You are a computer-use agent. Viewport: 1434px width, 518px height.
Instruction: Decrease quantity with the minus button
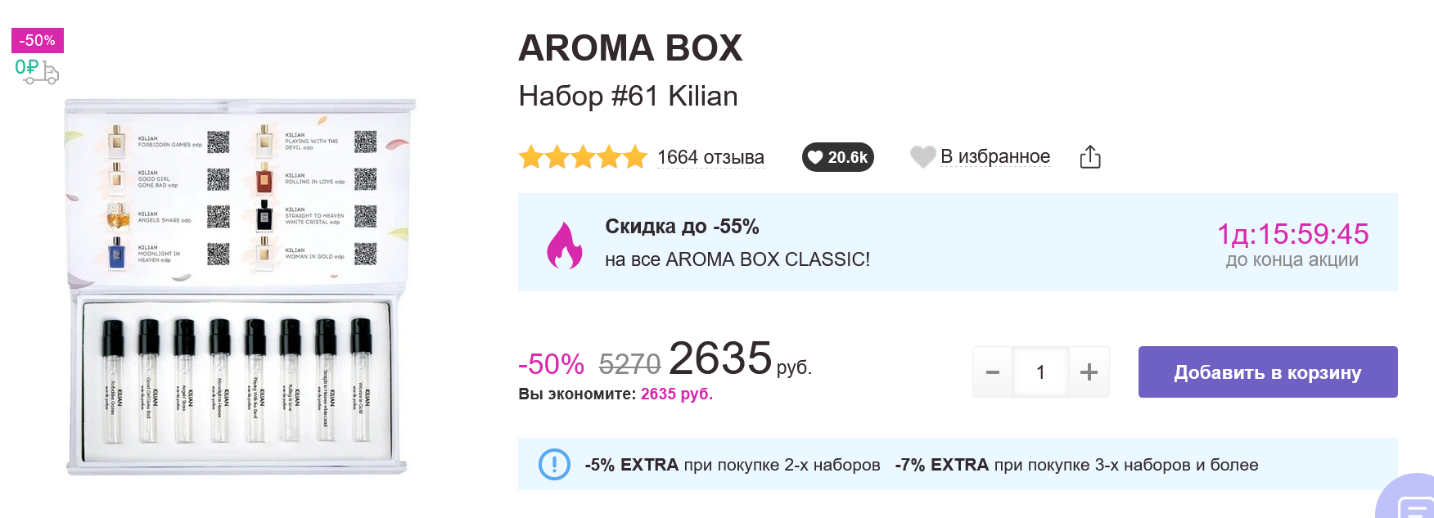(x=993, y=372)
